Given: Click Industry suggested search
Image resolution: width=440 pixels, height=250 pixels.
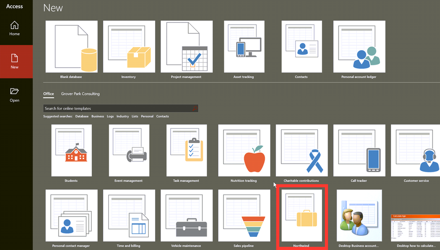Looking at the screenshot, I should click(x=123, y=116).
